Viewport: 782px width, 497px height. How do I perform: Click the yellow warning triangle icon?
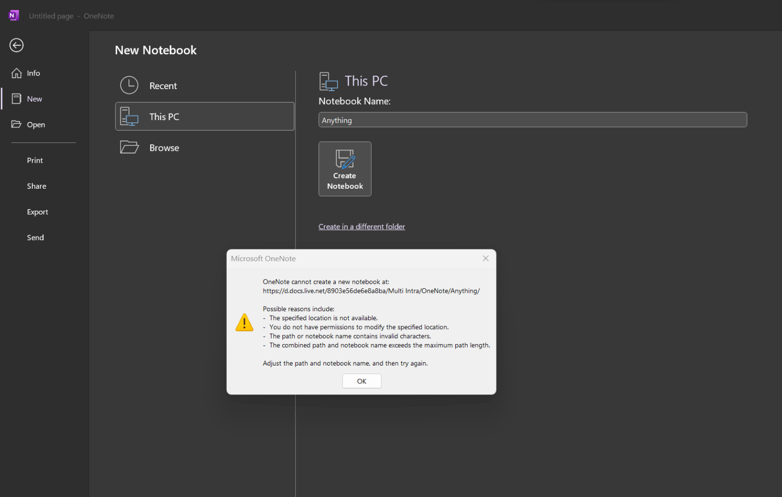244,322
